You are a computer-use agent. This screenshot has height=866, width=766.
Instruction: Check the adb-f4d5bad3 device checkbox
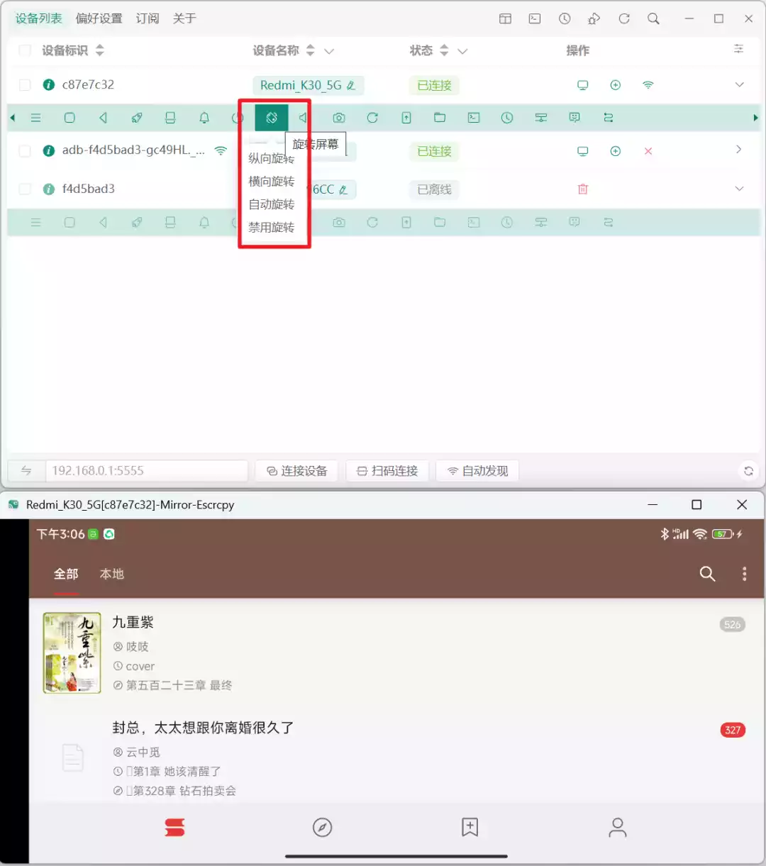point(25,151)
